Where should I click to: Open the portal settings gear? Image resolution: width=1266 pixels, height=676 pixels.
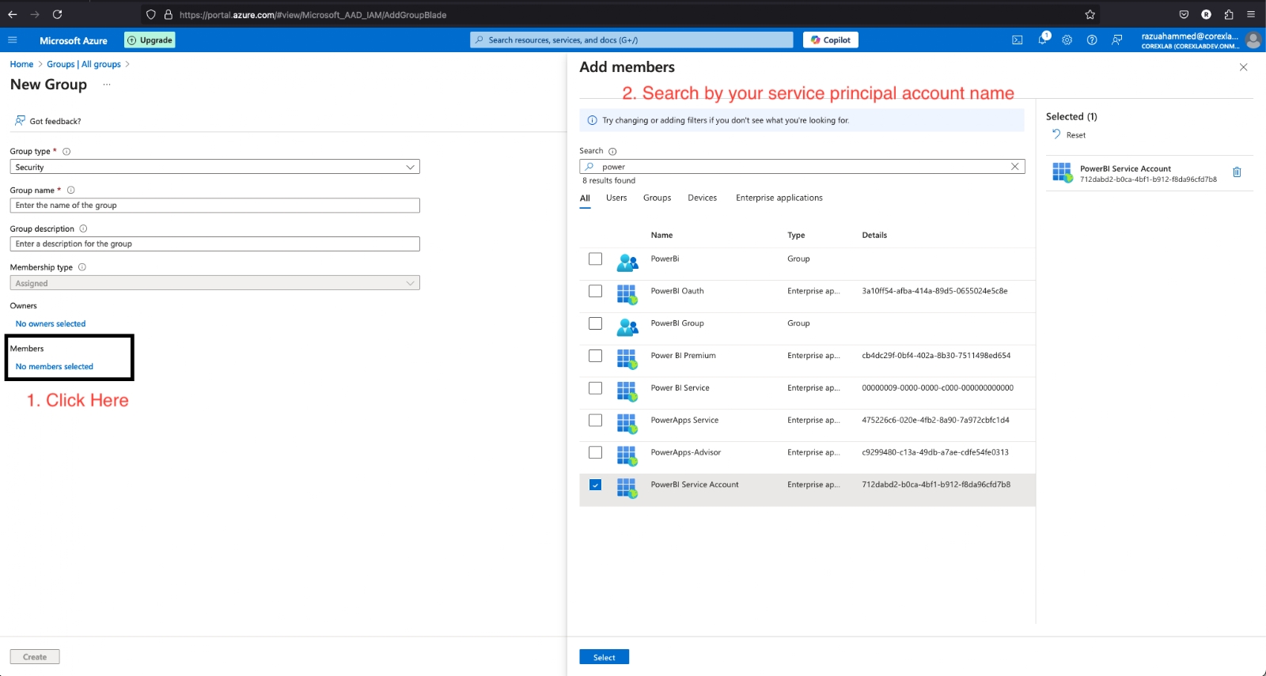pos(1067,40)
